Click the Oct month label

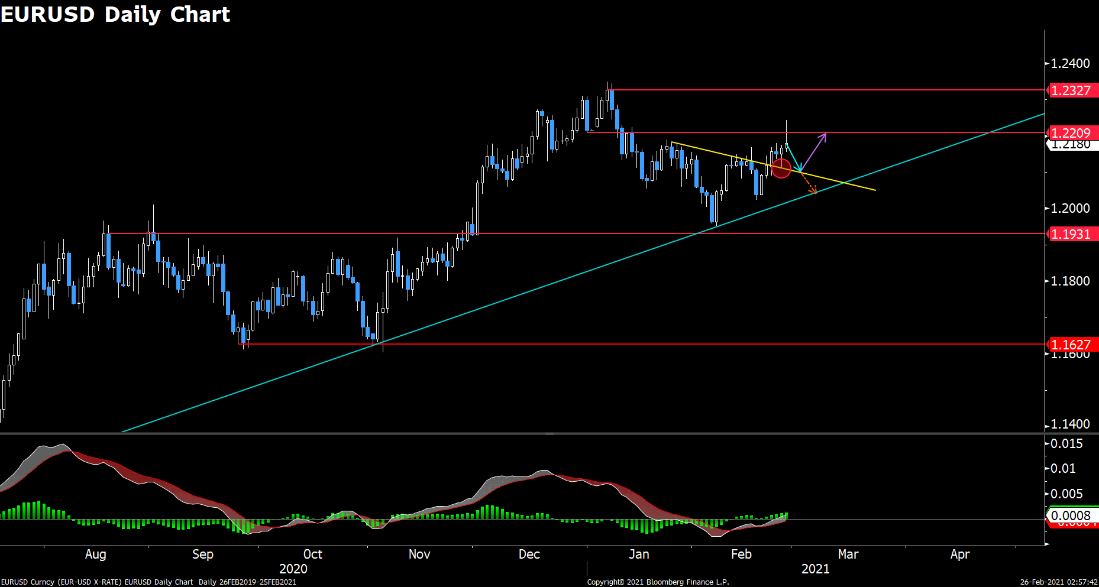coord(313,554)
